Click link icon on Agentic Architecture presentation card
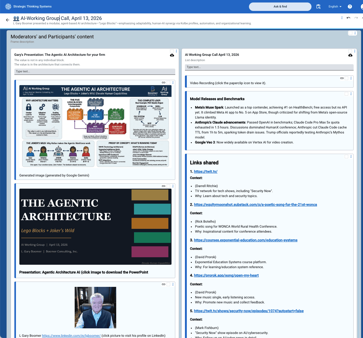Screen dimensions: 363x338 click(x=163, y=186)
